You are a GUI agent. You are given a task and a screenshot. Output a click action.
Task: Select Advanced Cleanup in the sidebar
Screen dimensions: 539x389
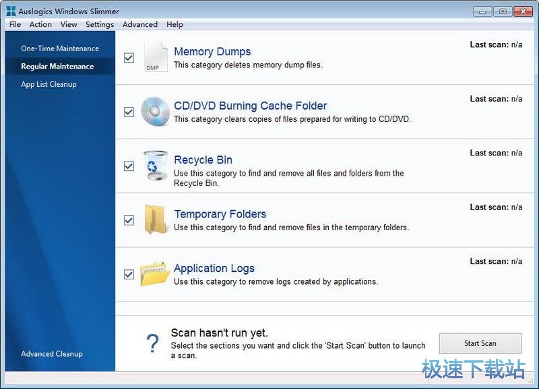(x=51, y=353)
